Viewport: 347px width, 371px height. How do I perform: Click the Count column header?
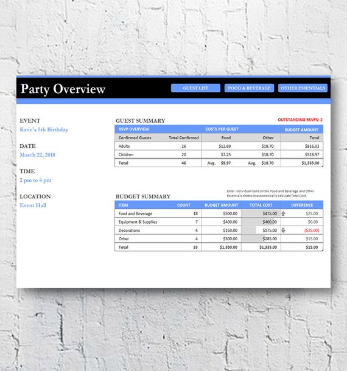coord(184,205)
